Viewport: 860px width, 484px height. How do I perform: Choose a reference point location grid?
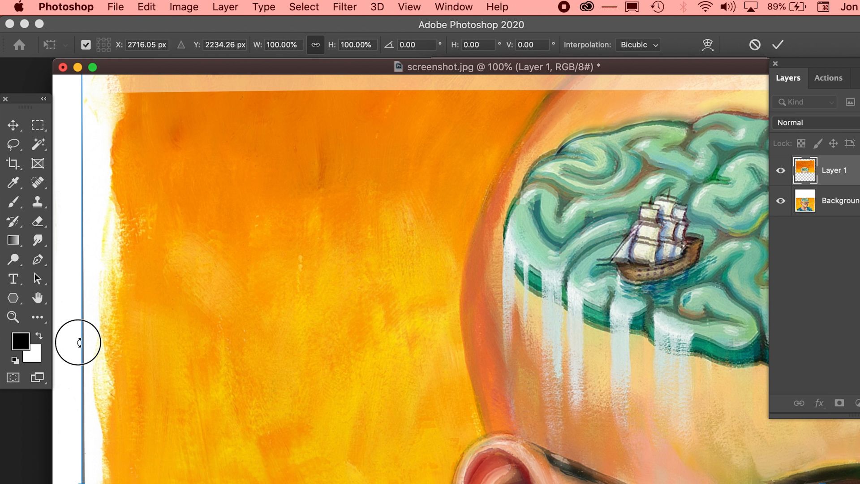pyautogui.click(x=103, y=45)
